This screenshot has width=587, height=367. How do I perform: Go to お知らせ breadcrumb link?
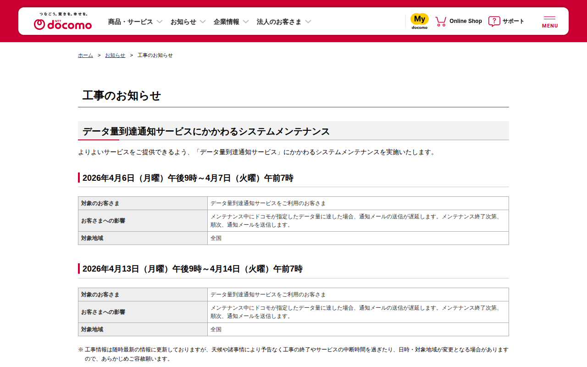115,55
